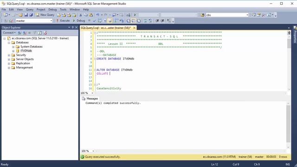Click the Cut scissors icon

[80, 15]
